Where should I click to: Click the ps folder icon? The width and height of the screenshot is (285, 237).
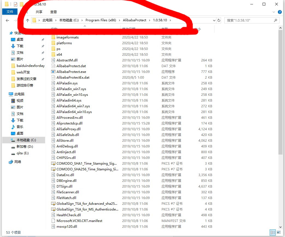pos(53,49)
